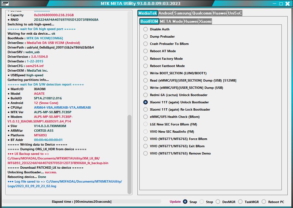Click the Stop radio button

pyautogui.click(x=201, y=202)
